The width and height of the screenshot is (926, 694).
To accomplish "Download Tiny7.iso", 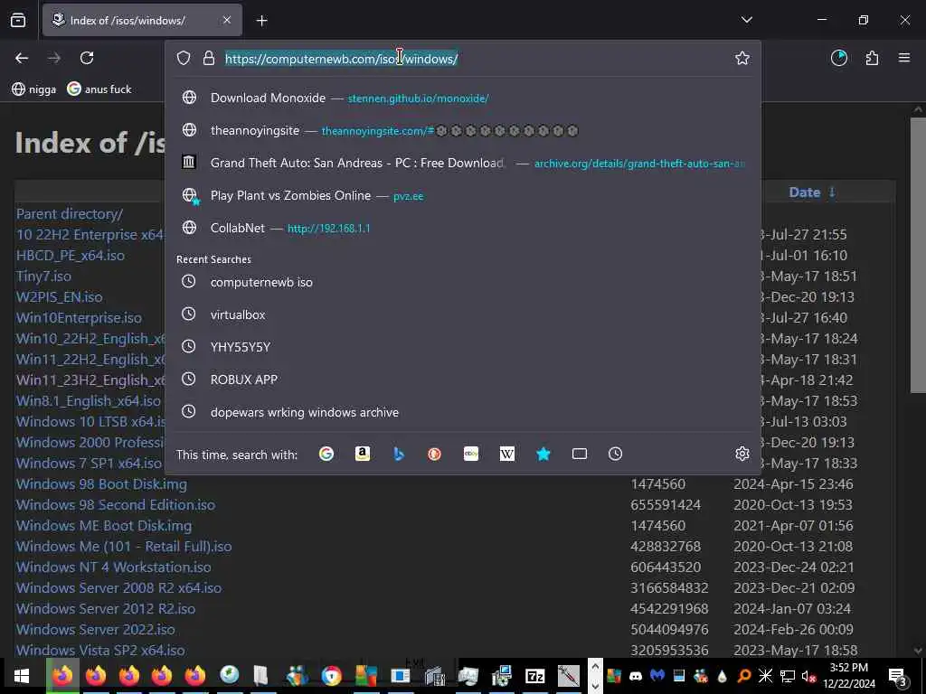I will coord(43,277).
